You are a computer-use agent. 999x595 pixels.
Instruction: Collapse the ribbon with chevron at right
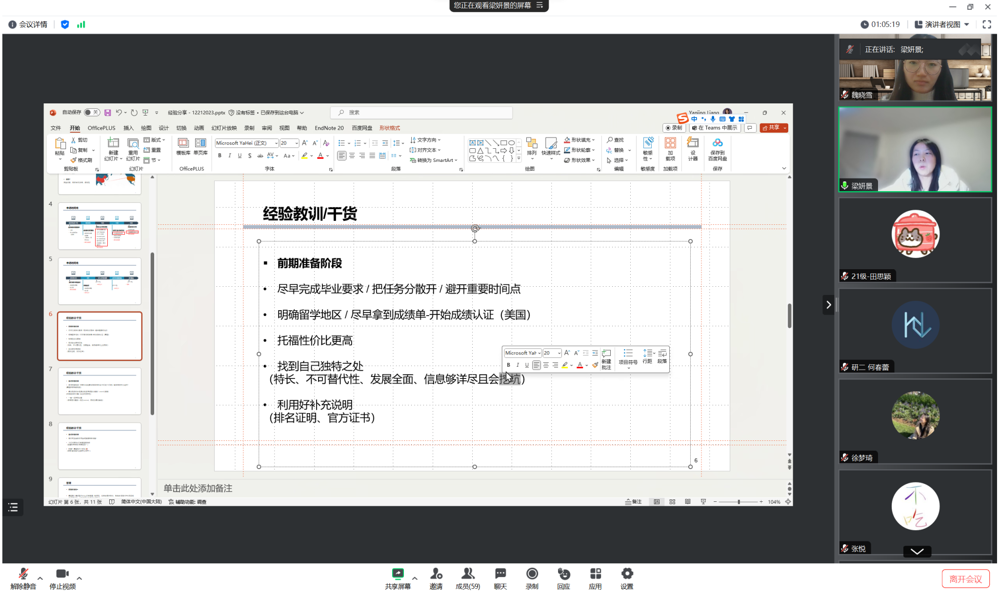click(784, 168)
